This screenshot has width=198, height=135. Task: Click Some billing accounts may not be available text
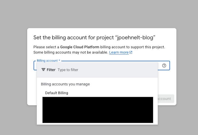pos(71,53)
